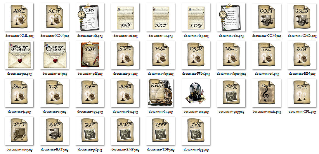Click the document-ost.png file name

(55, 74)
